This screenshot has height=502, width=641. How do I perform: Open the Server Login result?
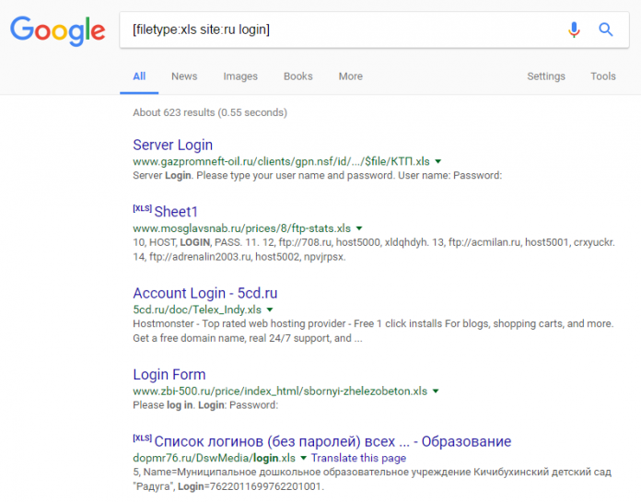point(172,146)
